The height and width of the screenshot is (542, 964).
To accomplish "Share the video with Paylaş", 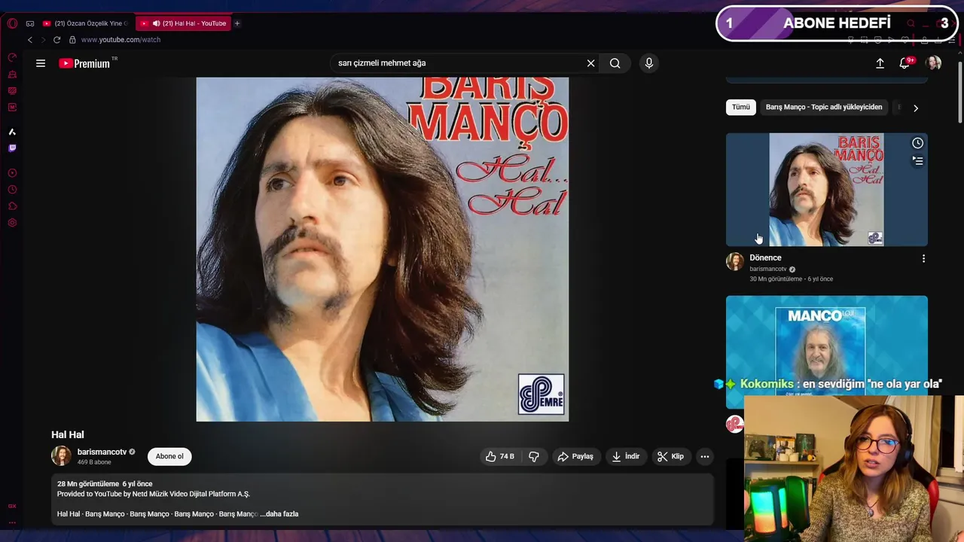I will pyautogui.click(x=575, y=456).
